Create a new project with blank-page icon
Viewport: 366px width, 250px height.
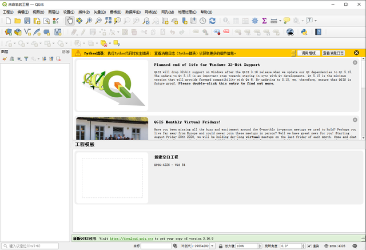[x=8, y=21]
